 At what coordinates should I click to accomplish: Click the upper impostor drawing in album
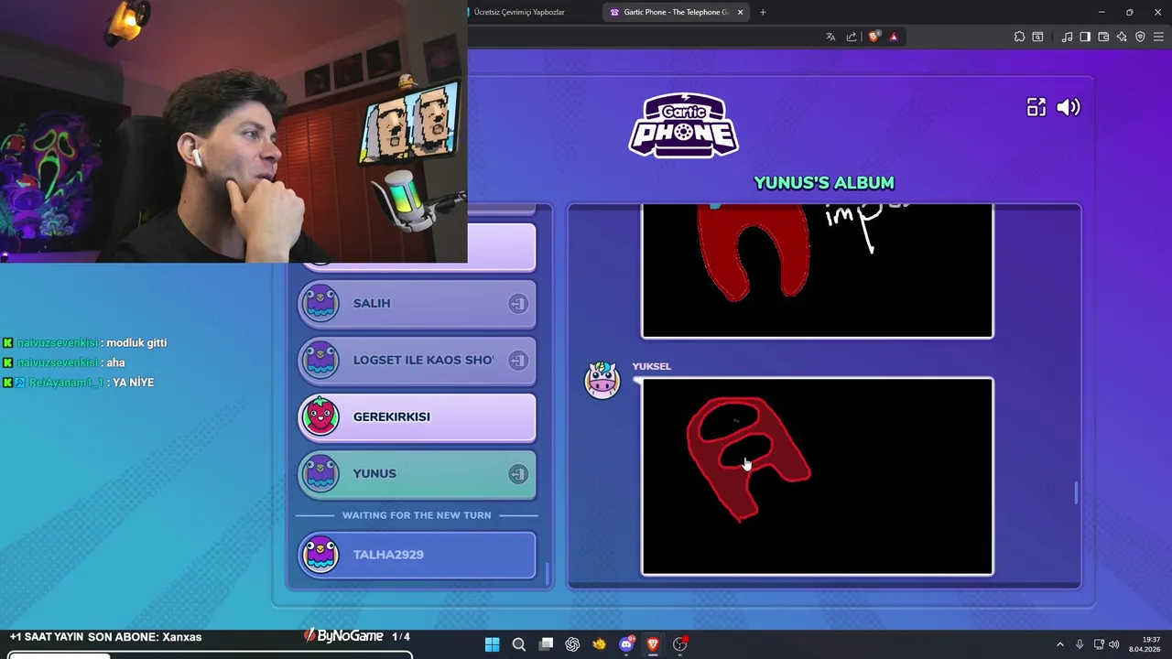[817, 271]
